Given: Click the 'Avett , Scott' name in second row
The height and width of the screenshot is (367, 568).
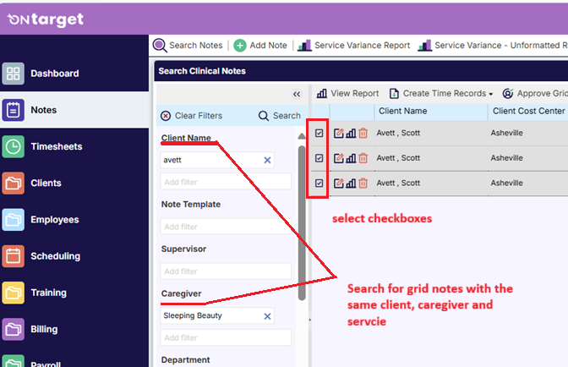Looking at the screenshot, I should point(398,158).
